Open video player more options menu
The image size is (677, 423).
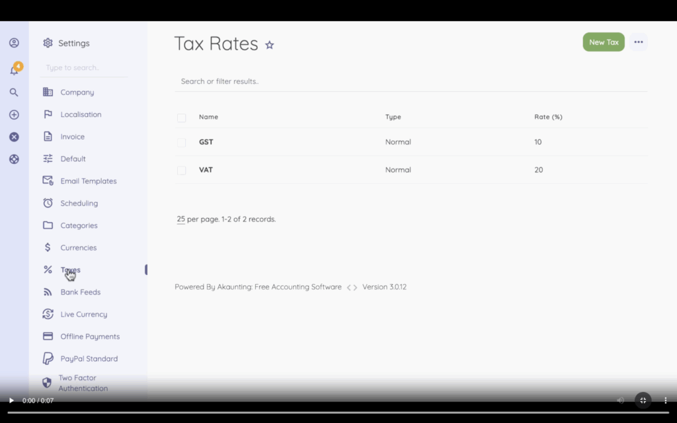pyautogui.click(x=665, y=401)
